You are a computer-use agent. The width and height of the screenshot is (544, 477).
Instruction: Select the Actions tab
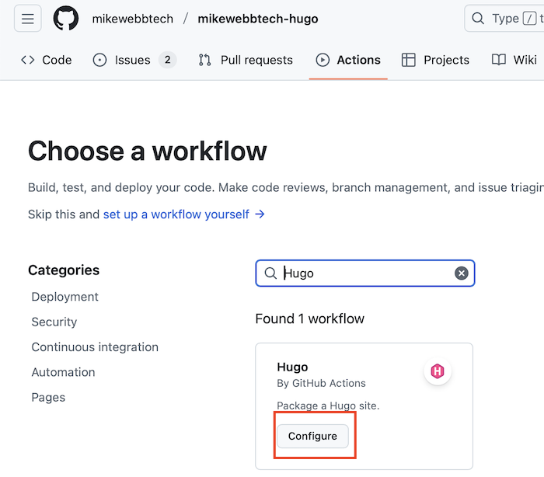[348, 60]
